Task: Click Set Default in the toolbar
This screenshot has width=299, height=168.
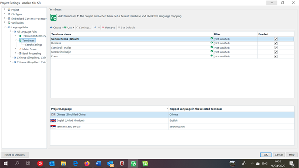Action: (x=126, y=28)
